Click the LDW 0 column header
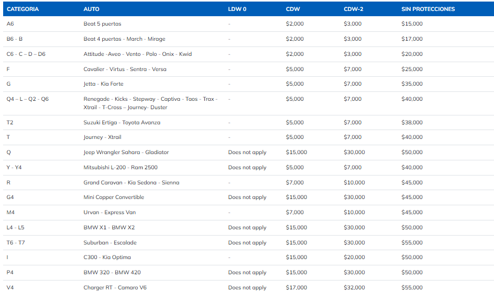494x292 pixels. tap(237, 9)
